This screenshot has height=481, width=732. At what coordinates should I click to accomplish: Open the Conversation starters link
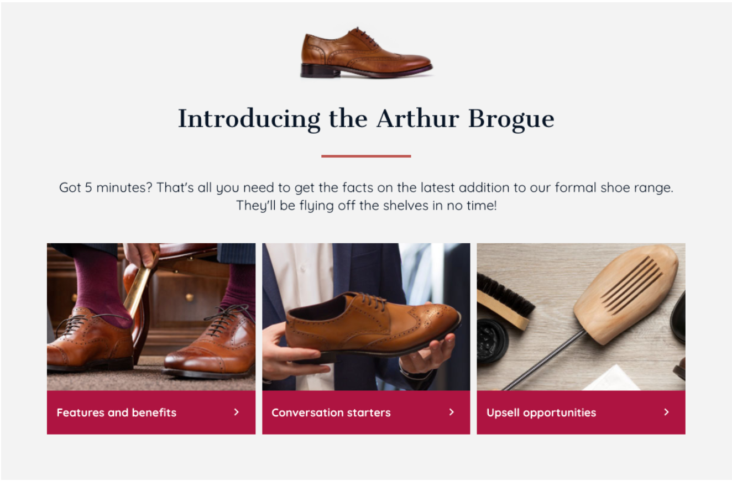pos(331,412)
